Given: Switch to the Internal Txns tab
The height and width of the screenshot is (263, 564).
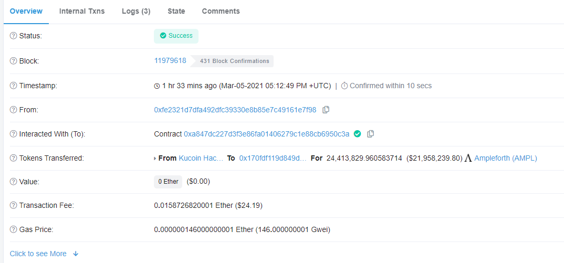Looking at the screenshot, I should [82, 11].
